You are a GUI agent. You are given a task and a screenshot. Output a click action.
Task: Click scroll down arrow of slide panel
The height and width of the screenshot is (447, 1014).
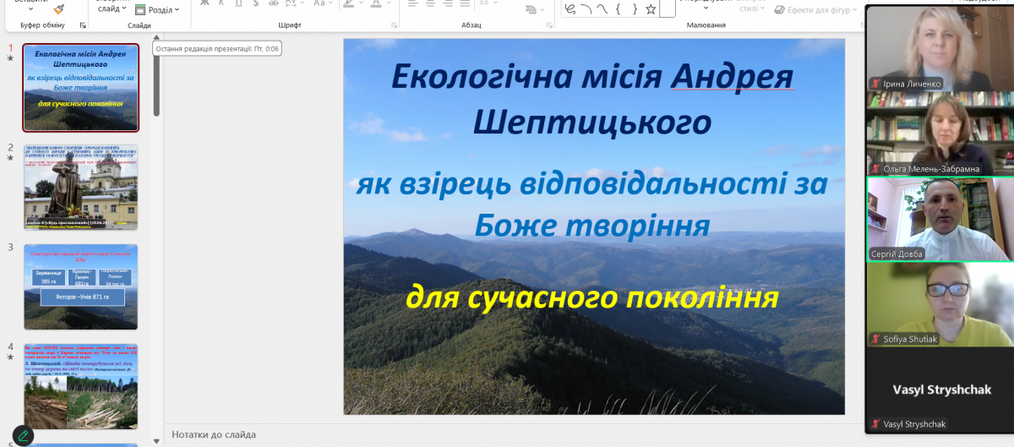click(x=156, y=441)
